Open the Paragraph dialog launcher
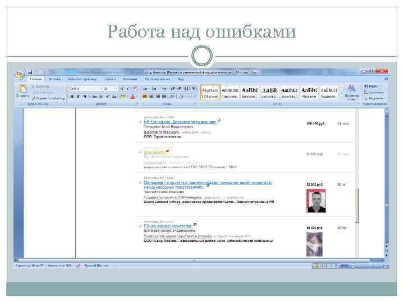The height and width of the screenshot is (303, 404). [x=195, y=104]
